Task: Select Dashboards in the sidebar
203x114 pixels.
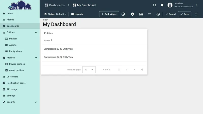Action: tap(20, 26)
